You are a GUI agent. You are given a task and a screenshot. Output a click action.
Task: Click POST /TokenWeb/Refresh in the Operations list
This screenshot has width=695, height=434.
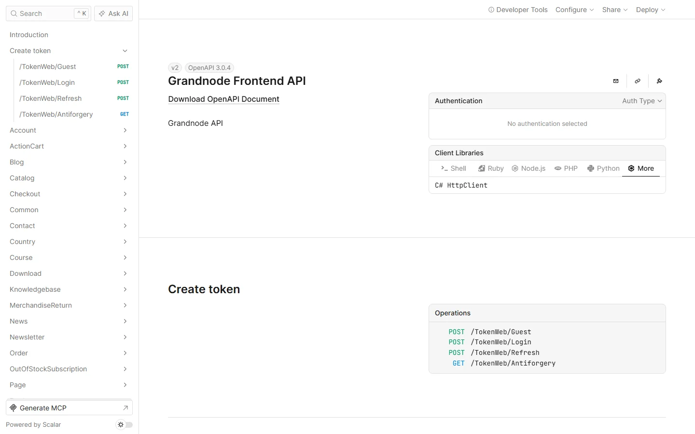(494, 353)
